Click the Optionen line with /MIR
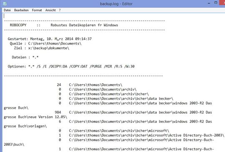The width and height of the screenshot is (225, 152). pyautogui.click(x=71, y=66)
